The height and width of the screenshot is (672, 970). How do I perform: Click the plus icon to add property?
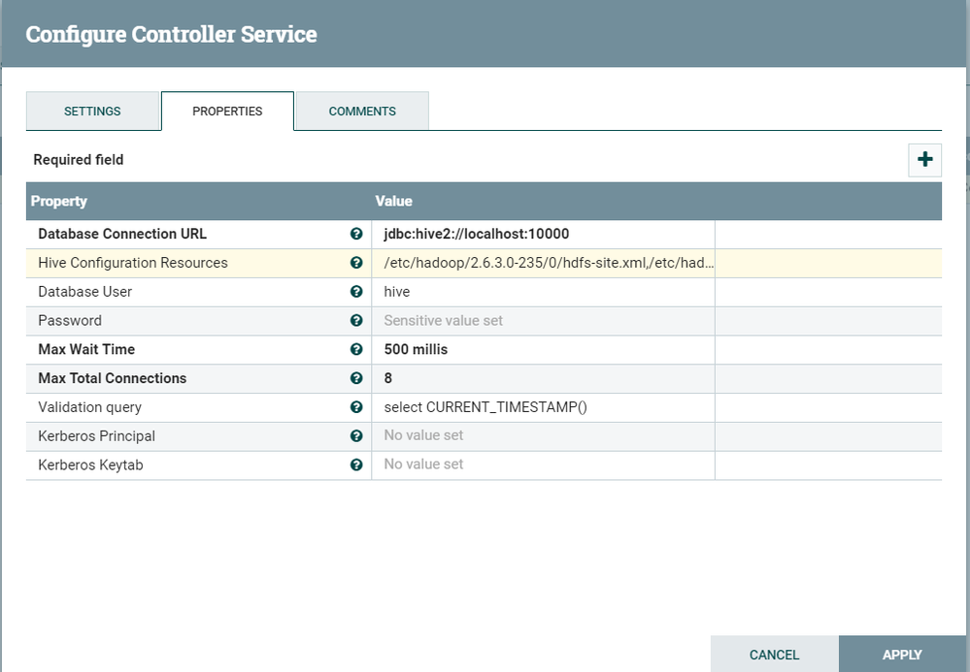point(924,160)
